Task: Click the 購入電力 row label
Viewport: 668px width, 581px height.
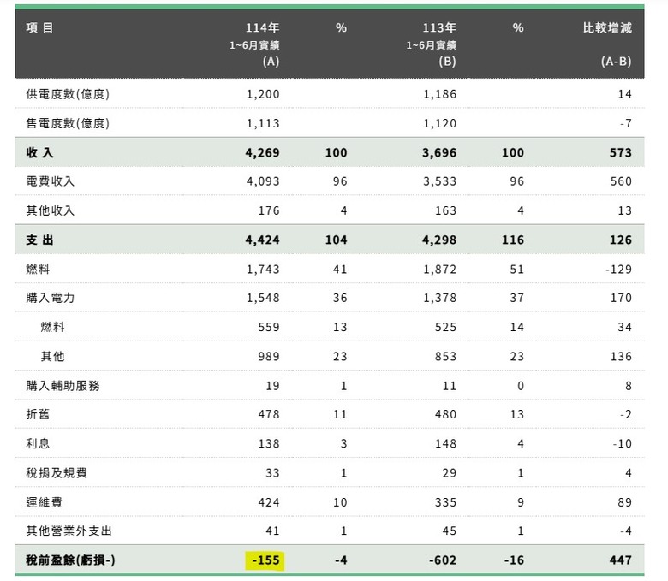Action: [51, 298]
